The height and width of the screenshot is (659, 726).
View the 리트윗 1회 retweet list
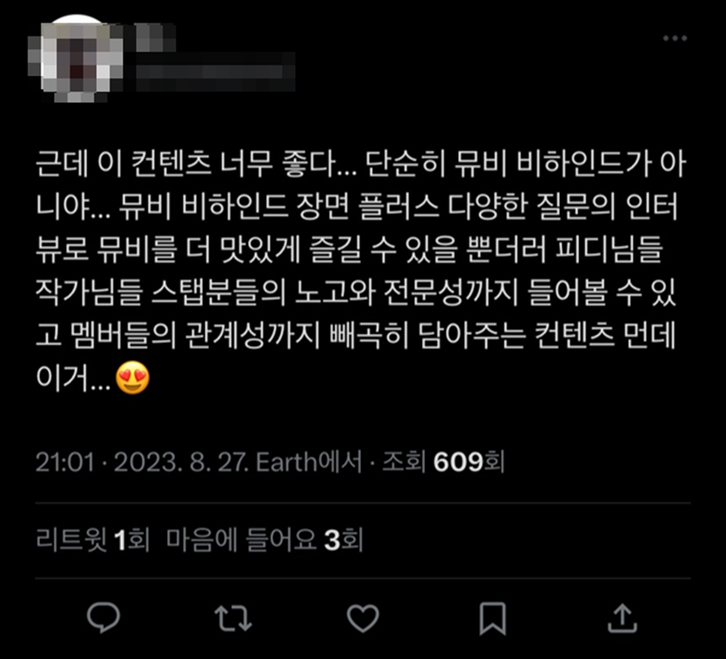click(93, 540)
